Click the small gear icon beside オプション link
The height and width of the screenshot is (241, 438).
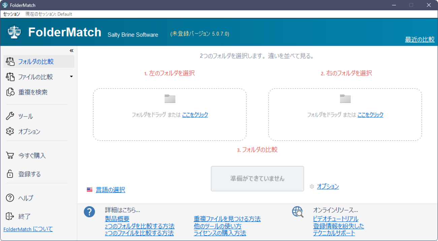(x=312, y=186)
